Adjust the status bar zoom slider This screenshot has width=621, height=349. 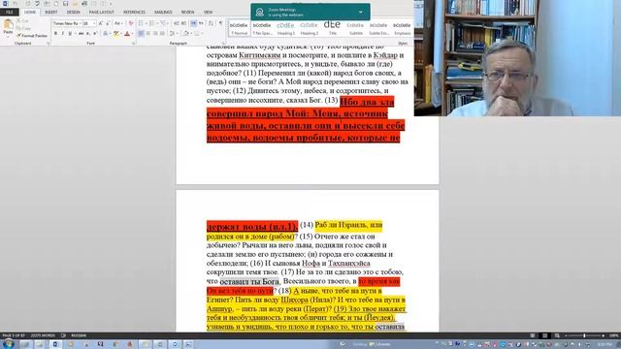[x=584, y=335]
